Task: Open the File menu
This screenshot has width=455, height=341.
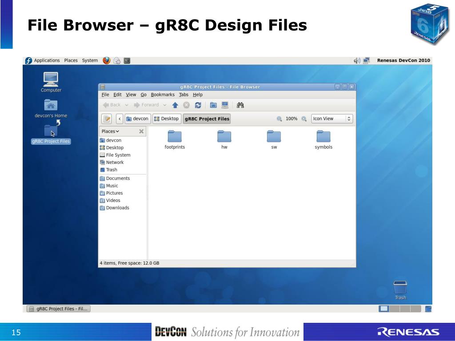Action: 105,95
